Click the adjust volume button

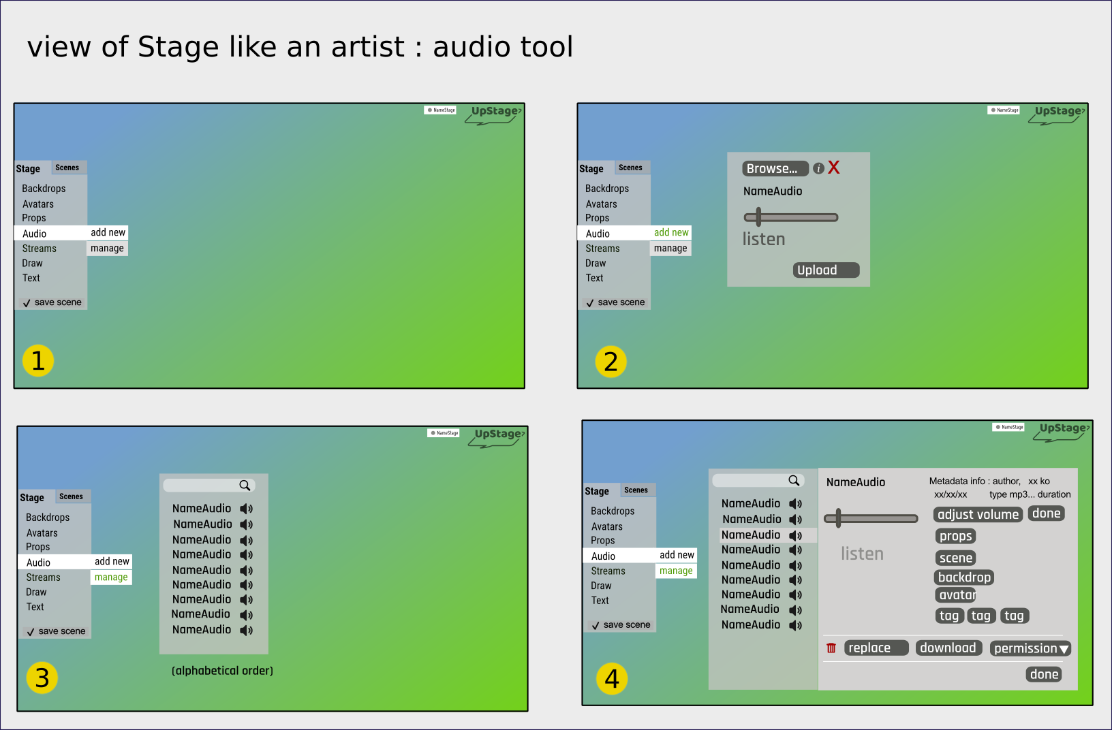978,515
